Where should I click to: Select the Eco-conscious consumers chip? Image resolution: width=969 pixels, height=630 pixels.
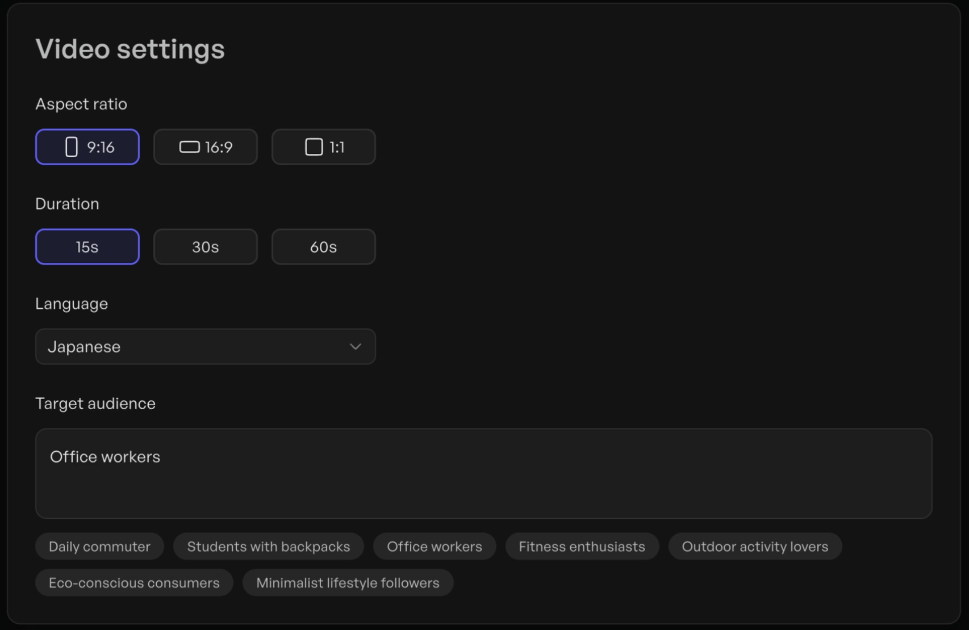tap(134, 583)
